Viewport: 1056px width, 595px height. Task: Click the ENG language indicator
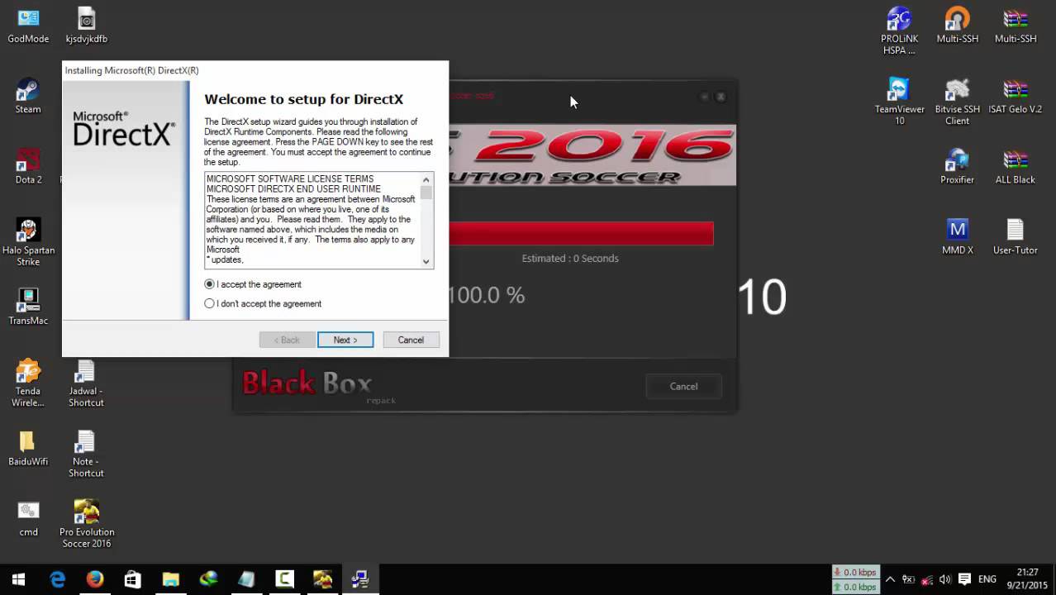coord(987,579)
